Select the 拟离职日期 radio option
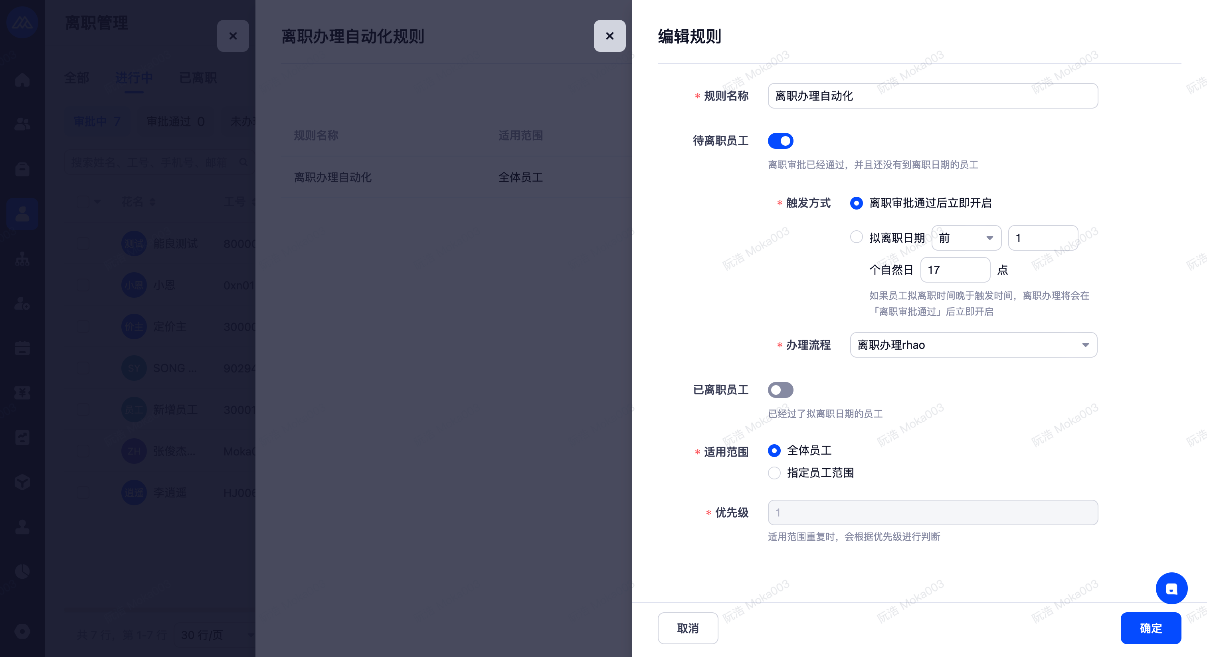Image resolution: width=1207 pixels, height=657 pixels. click(x=856, y=237)
